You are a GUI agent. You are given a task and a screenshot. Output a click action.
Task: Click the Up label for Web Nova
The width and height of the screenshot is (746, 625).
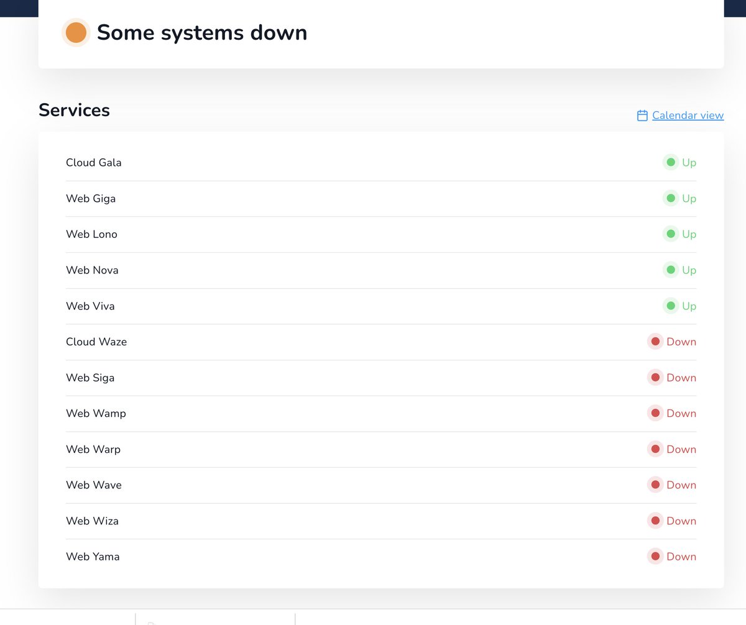click(x=689, y=270)
